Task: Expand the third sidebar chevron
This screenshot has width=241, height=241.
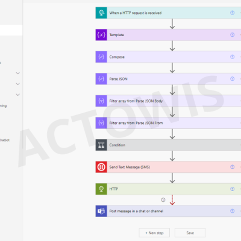Action: tap(18, 95)
